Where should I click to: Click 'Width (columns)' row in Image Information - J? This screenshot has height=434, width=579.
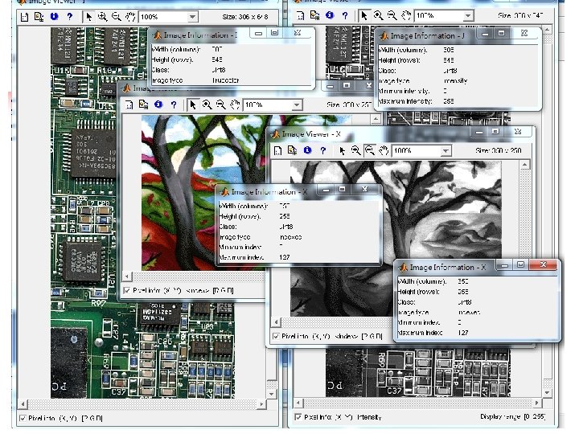457,50
